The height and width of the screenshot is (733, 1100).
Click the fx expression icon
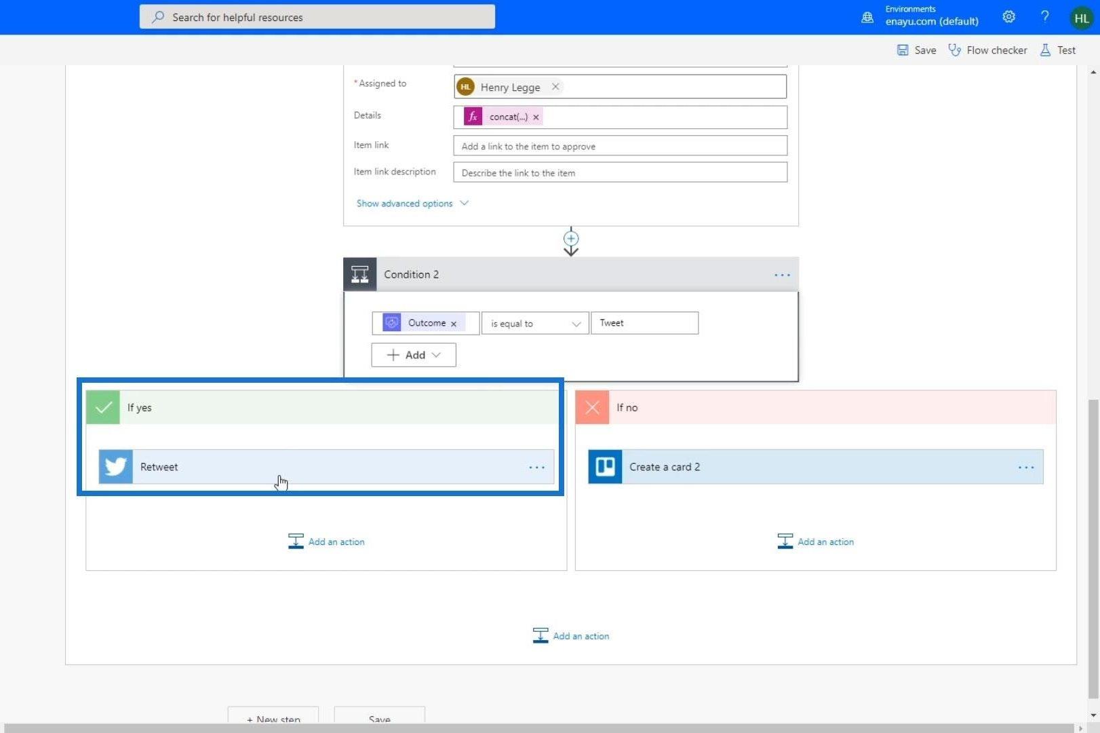coord(473,117)
